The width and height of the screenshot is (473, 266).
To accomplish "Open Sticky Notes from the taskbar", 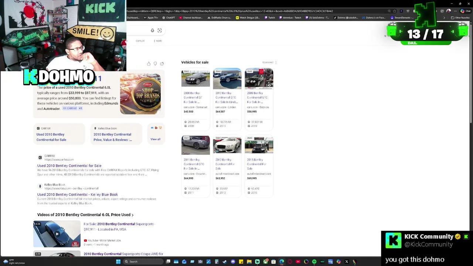I will tap(241, 262).
